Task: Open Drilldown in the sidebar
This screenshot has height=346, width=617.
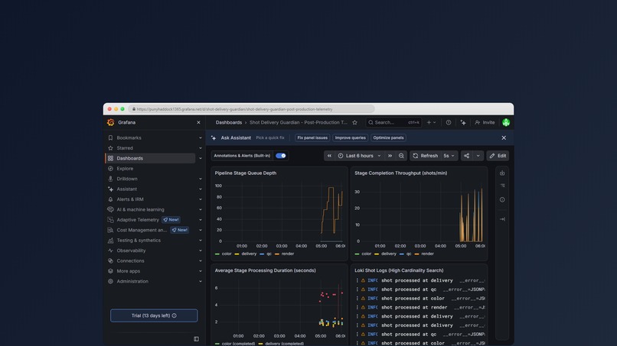Action: pos(127,179)
